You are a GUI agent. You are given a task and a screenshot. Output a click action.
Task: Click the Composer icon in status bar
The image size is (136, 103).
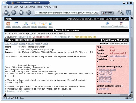coord(12,98)
